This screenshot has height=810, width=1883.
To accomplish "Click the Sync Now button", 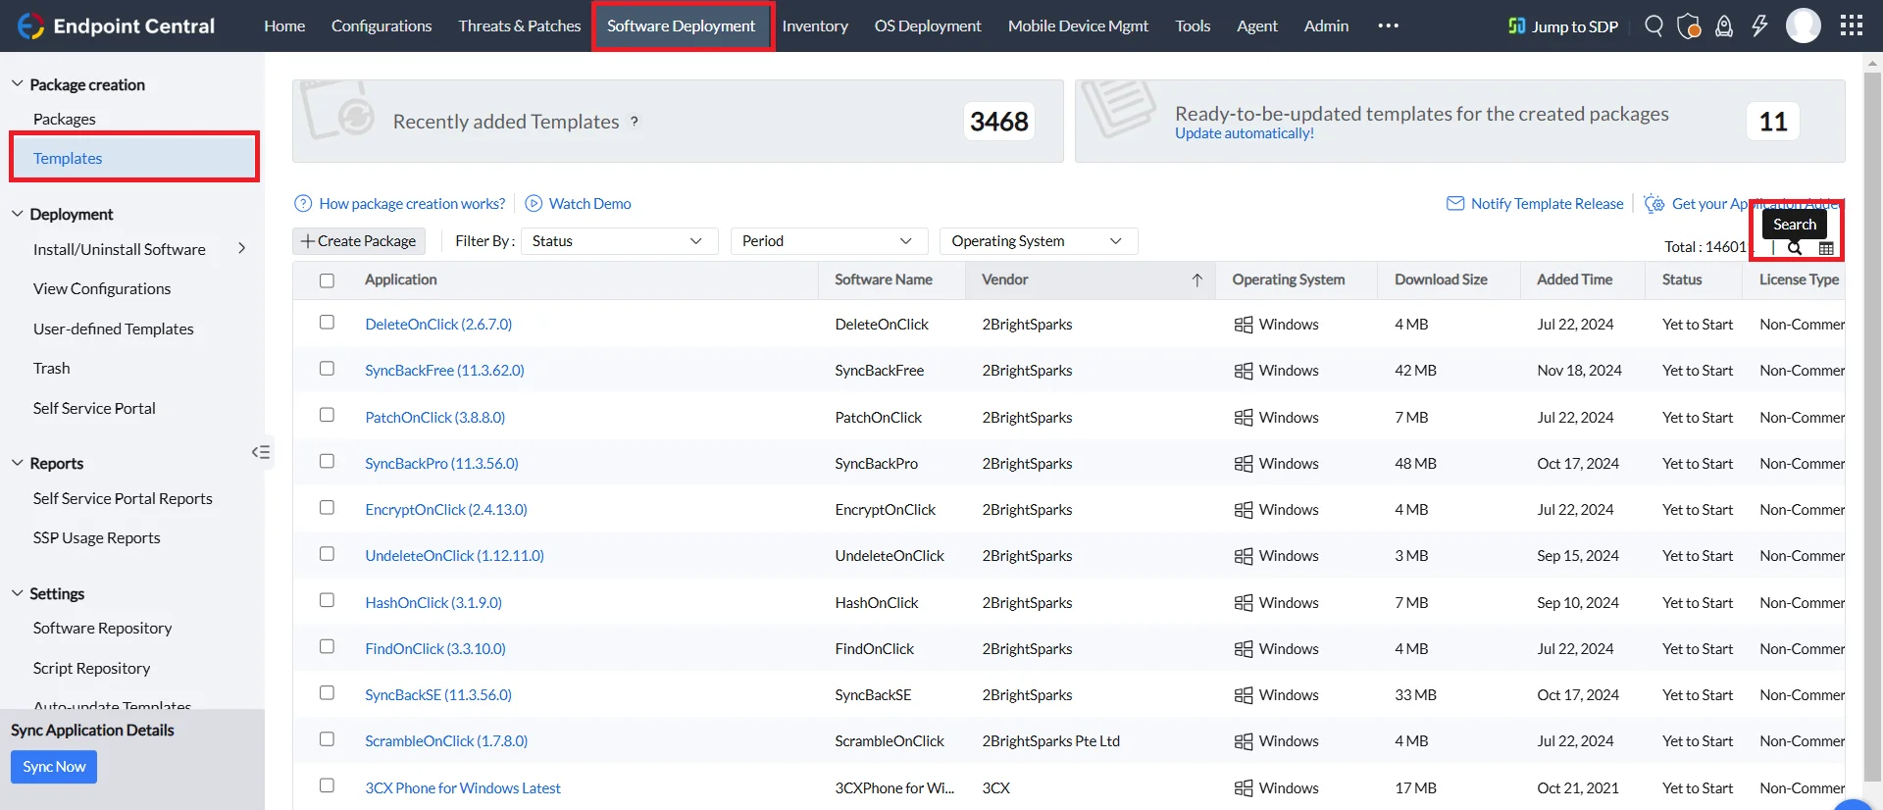I will tap(54, 767).
